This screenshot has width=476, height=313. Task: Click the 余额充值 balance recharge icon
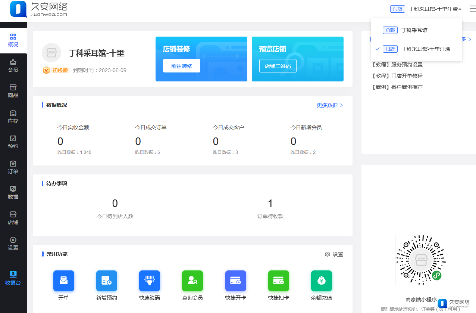click(322, 281)
